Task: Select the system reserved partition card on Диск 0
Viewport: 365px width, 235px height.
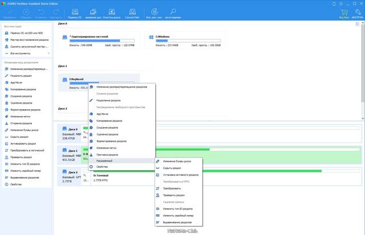Action: (99, 40)
